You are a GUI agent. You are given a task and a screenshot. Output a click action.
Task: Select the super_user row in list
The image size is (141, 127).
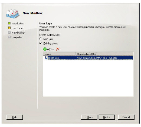pos(88,58)
